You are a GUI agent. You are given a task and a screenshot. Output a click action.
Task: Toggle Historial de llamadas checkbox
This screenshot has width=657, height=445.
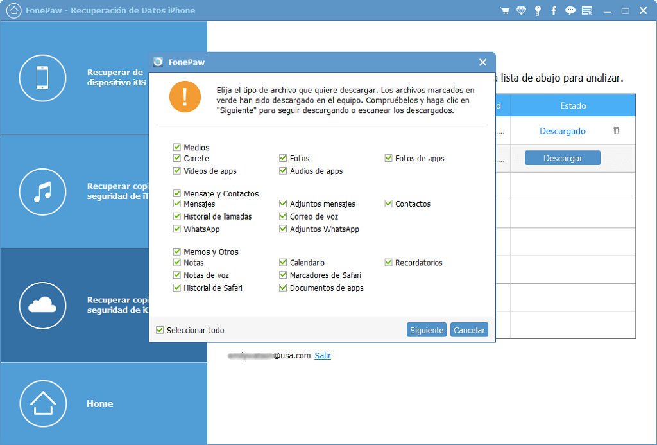point(177,216)
